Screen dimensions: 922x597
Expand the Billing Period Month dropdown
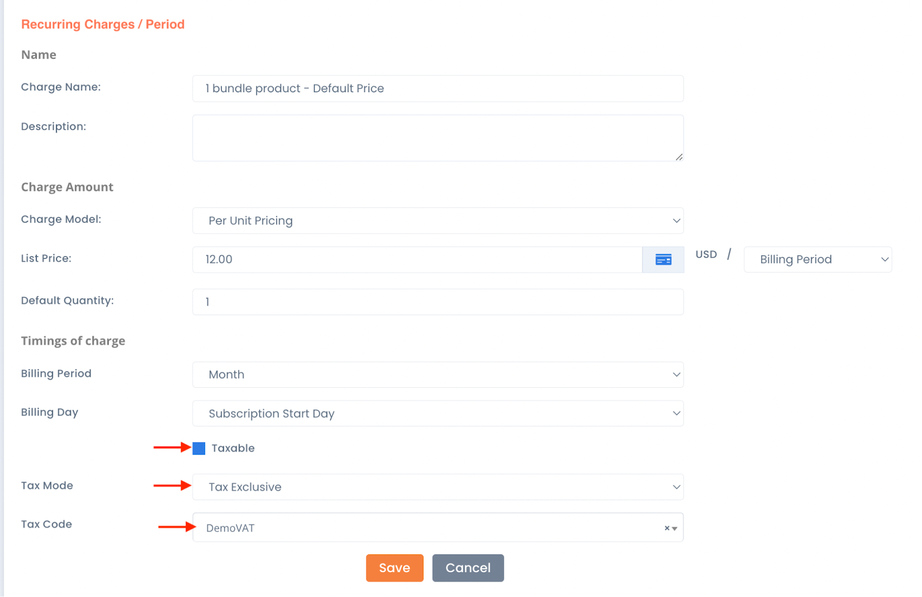click(x=438, y=375)
